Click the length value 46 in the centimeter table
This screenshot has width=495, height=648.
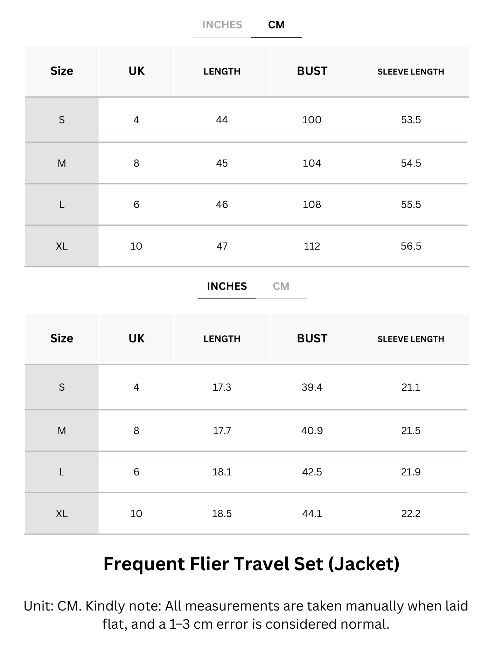tap(222, 204)
